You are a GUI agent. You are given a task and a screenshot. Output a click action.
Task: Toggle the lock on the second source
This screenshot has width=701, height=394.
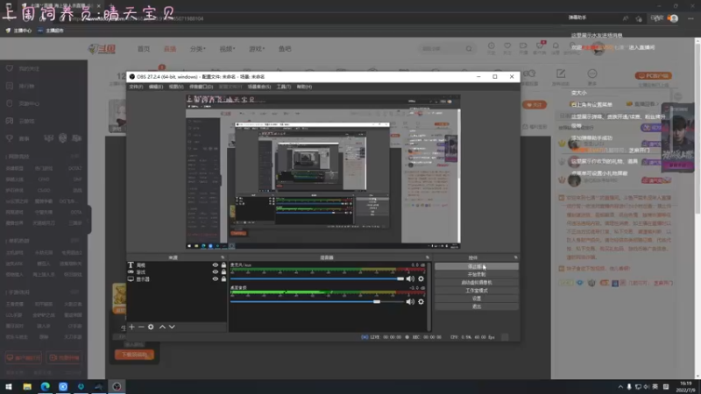223,272
